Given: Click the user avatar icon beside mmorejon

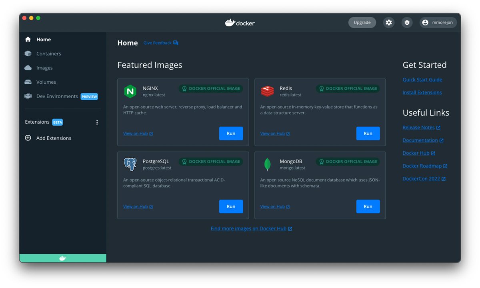Looking at the screenshot, I should click(425, 23).
